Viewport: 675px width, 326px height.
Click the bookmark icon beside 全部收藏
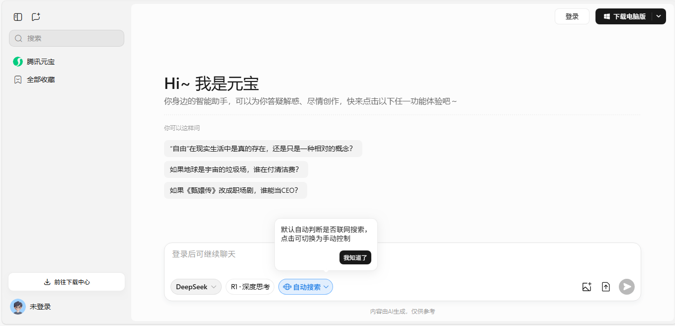(x=18, y=80)
